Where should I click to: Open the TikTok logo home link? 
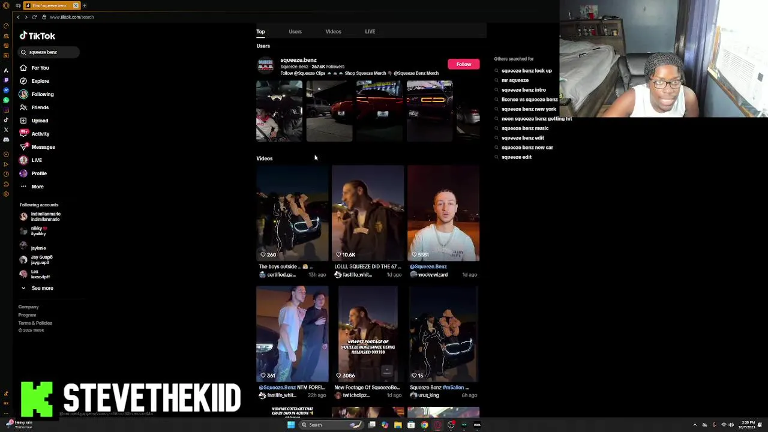(37, 36)
